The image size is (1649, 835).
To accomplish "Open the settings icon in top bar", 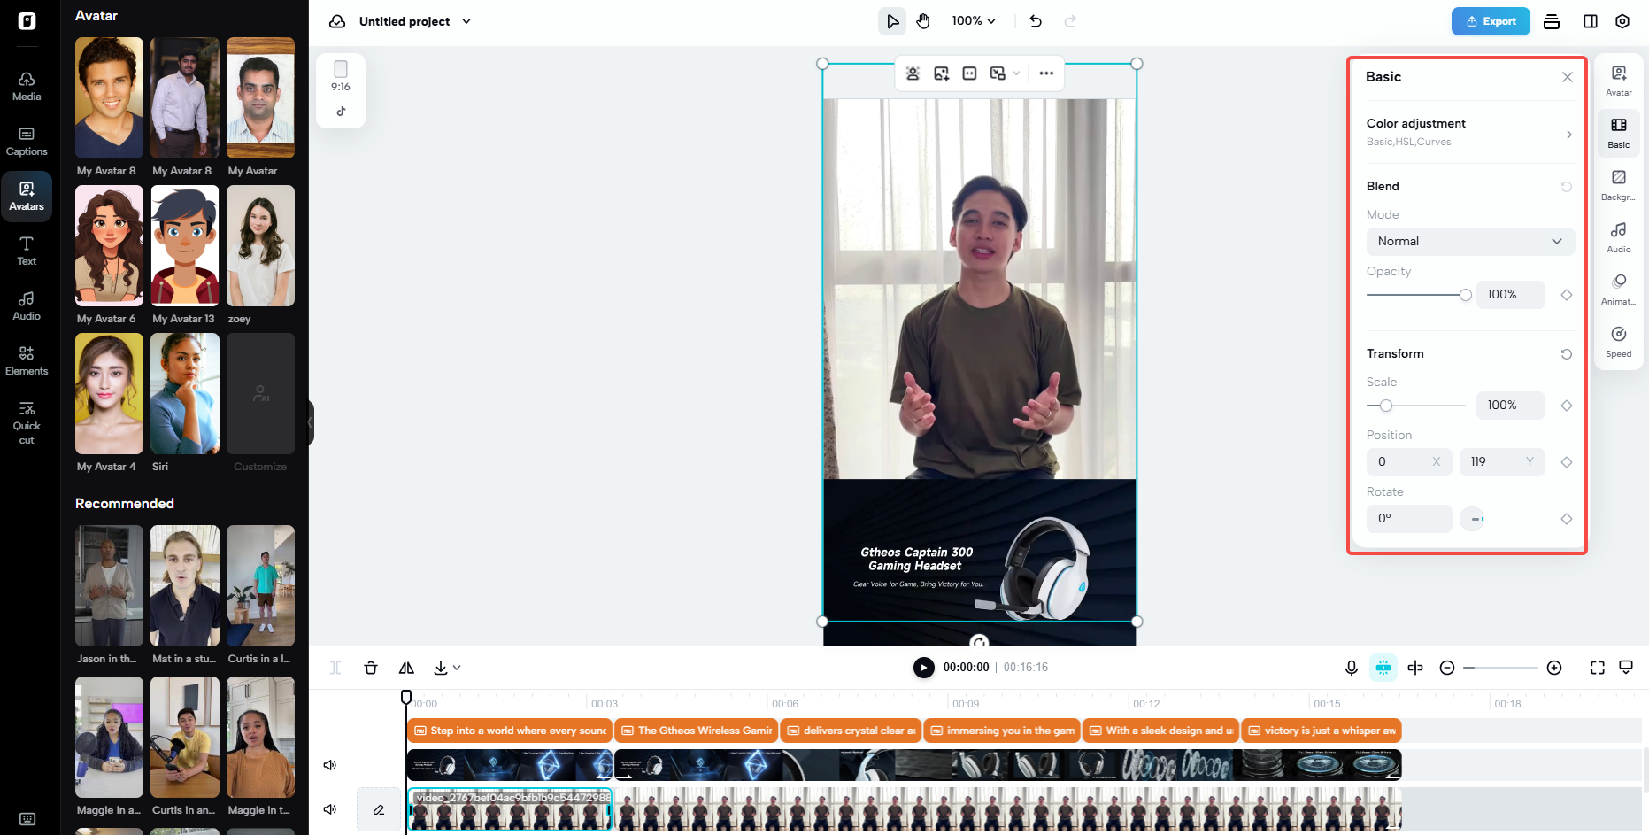I will point(1622,21).
